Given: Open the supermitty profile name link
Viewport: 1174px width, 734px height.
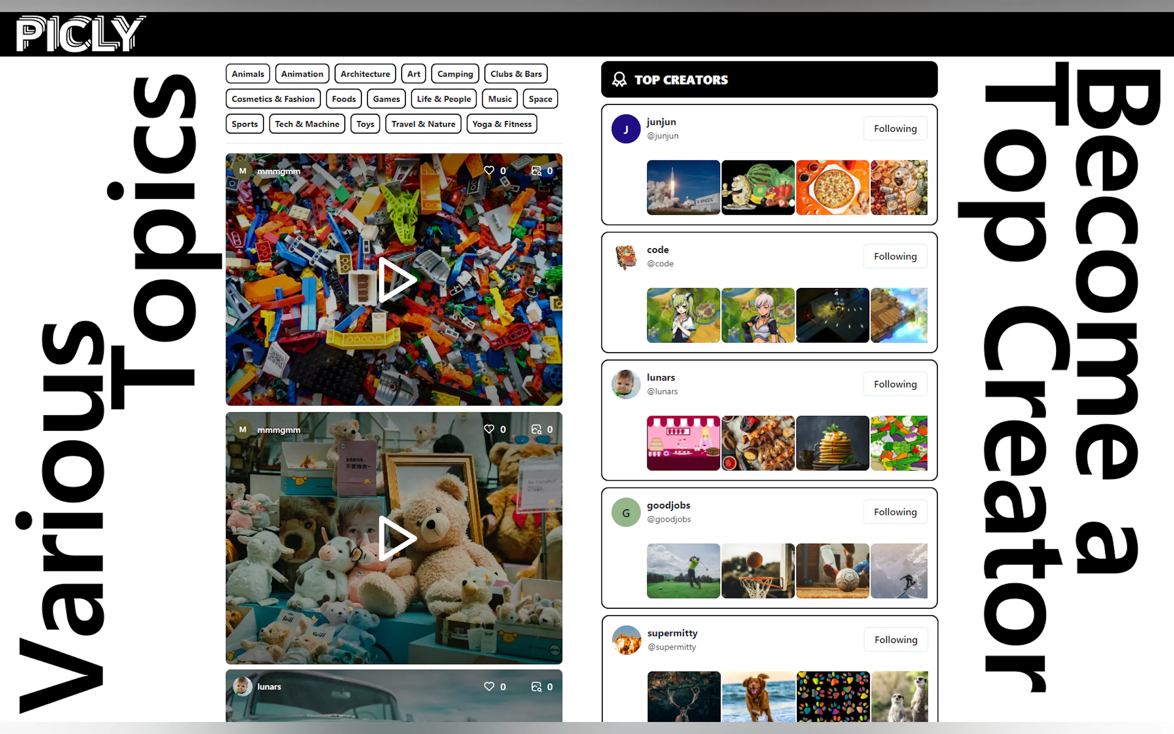Looking at the screenshot, I should point(672,633).
